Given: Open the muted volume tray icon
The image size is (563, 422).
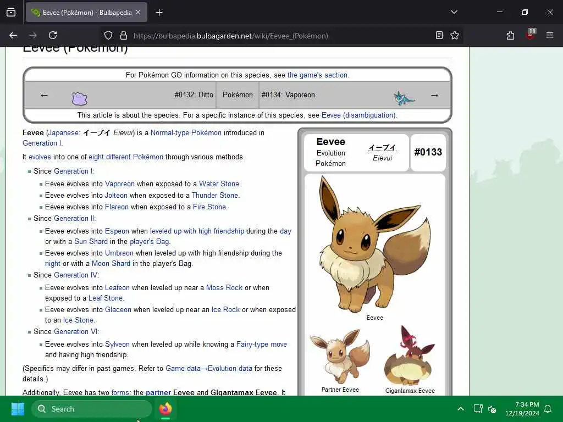Looking at the screenshot, I should point(492,409).
